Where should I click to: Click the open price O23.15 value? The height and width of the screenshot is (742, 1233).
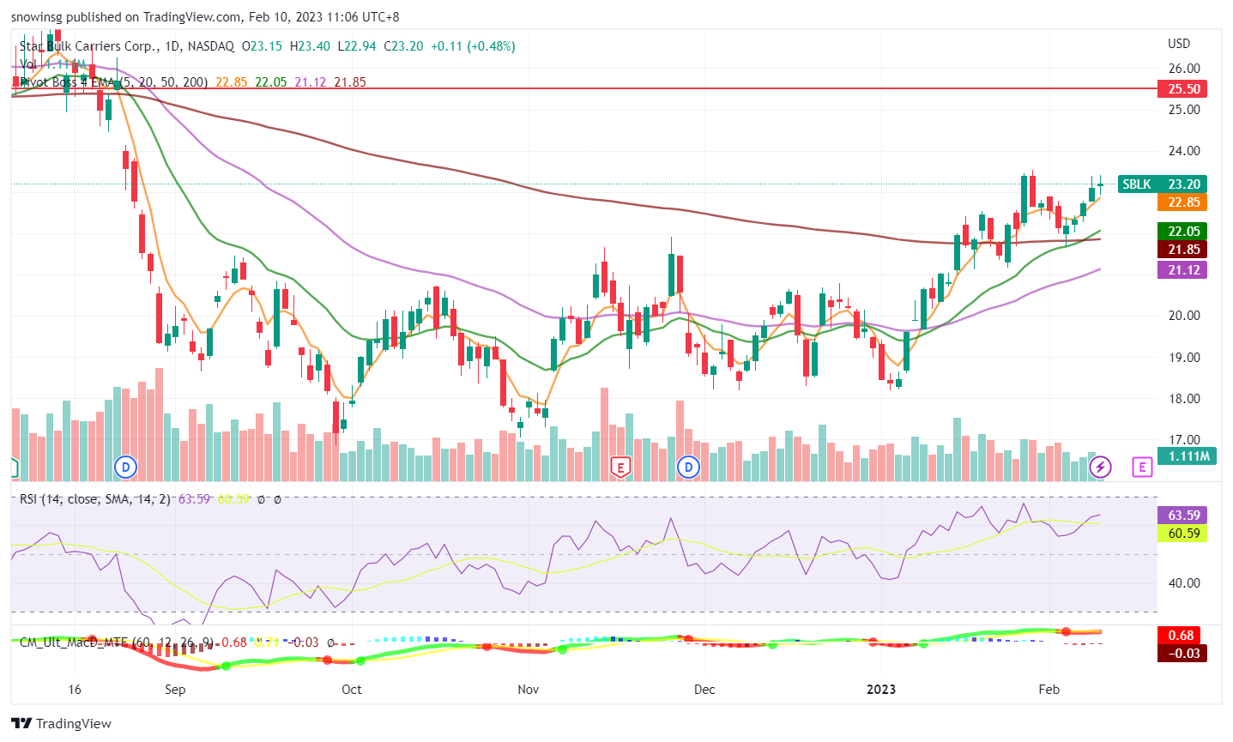coord(262,46)
